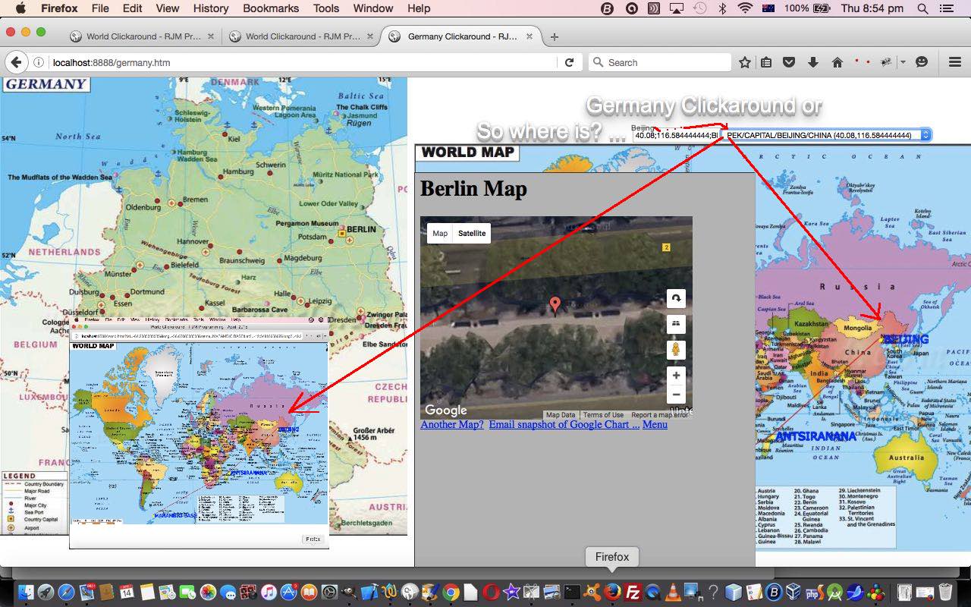
Task: Open the Tools menu
Action: tap(326, 8)
